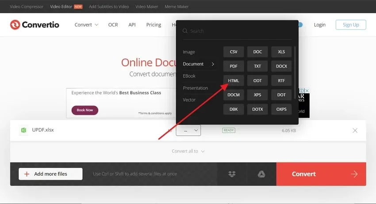The image size is (376, 204).
Task: Click Add more files button
Action: (50, 174)
